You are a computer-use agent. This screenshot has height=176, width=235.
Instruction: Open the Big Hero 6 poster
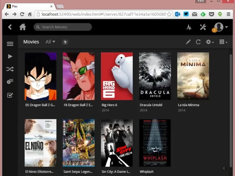tap(117, 76)
